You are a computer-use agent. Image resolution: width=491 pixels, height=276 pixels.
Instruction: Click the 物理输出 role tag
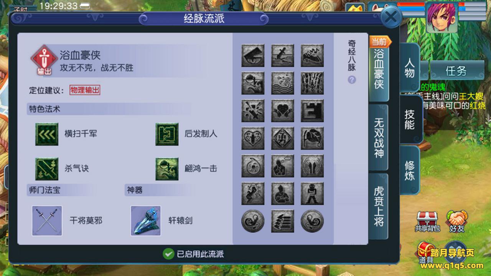coord(85,90)
